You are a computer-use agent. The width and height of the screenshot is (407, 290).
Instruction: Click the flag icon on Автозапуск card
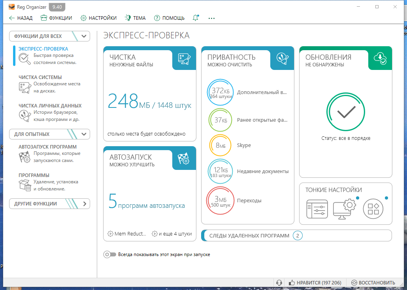point(184,158)
